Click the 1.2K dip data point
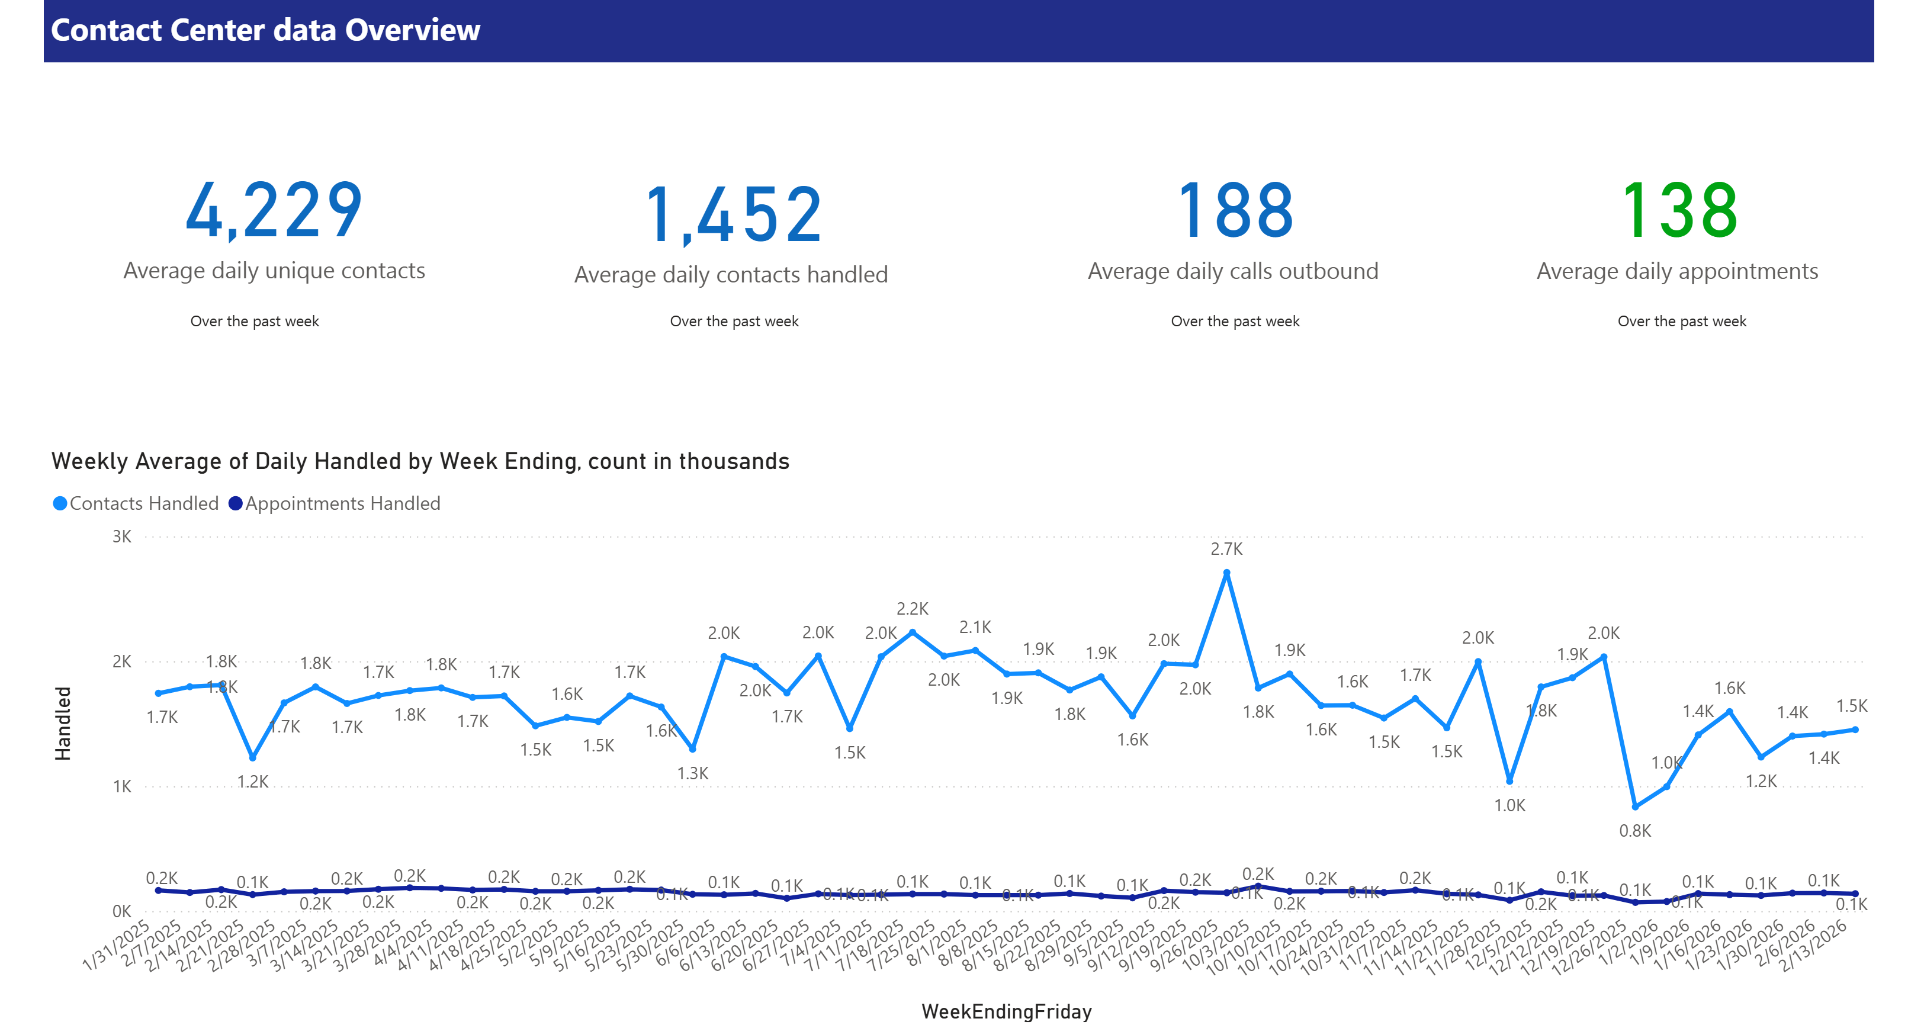 pos(252,757)
